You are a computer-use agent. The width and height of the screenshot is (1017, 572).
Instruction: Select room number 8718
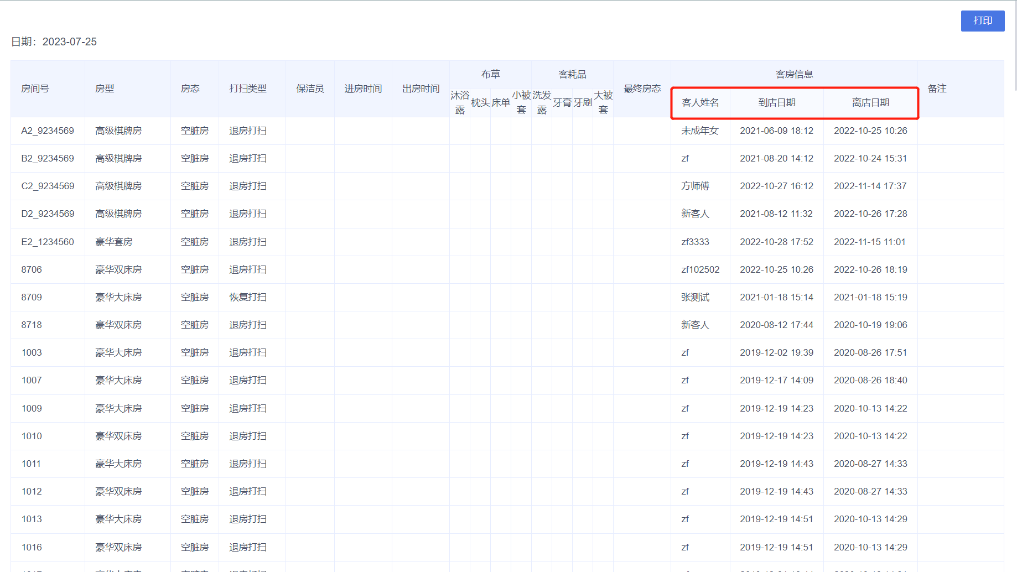[32, 325]
